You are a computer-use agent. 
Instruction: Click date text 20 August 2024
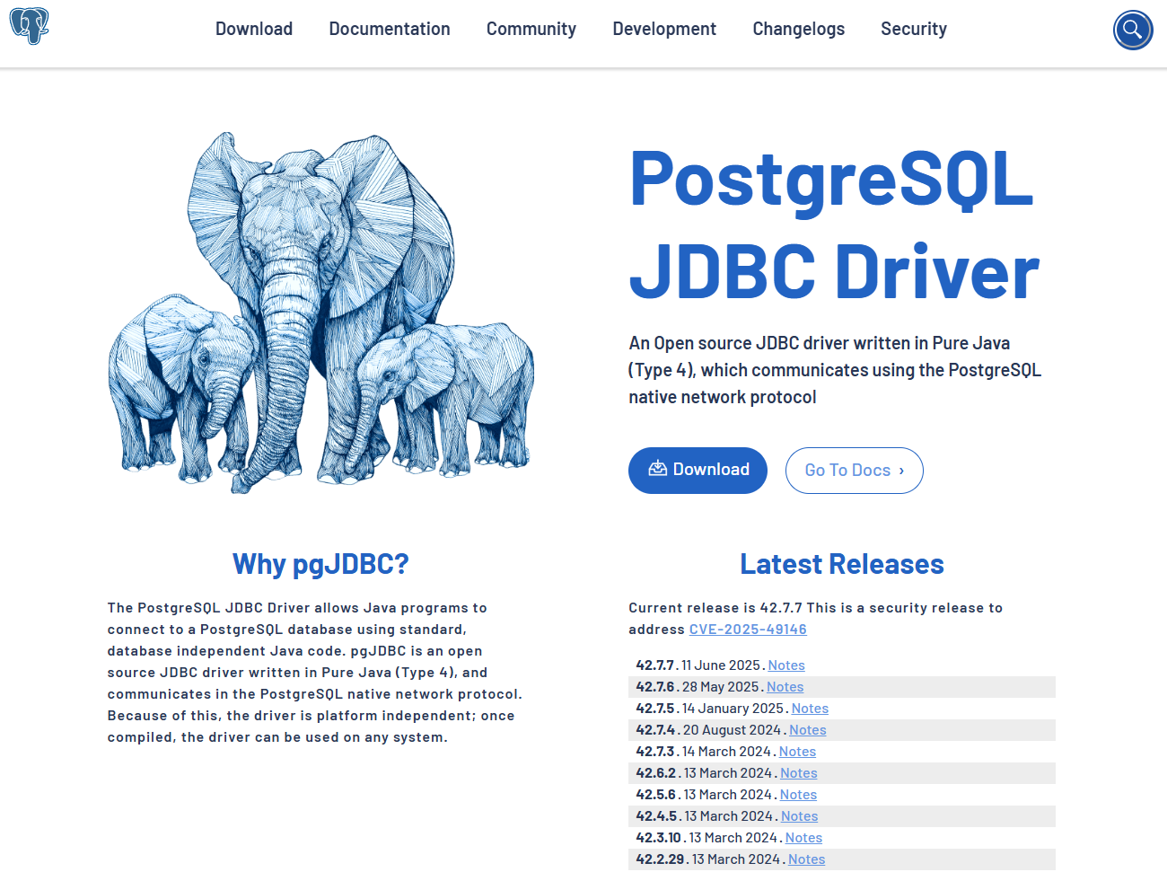pos(733,730)
